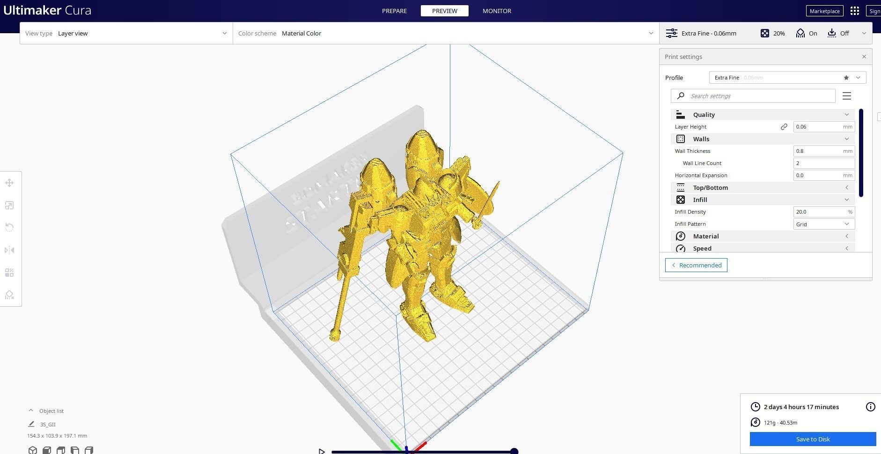Select the Mirror tool in left toolbar
The image size is (881, 454).
(9, 250)
